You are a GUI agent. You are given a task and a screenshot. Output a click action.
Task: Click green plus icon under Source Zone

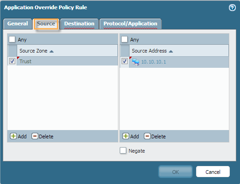click(13, 136)
